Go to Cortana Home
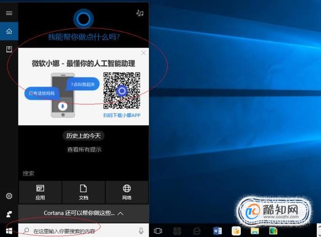This screenshot has width=321, height=237. tap(9, 32)
